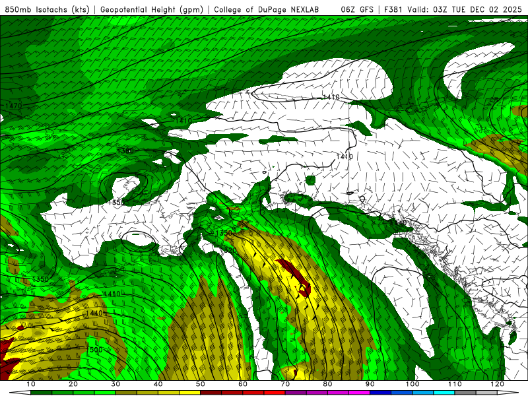This screenshot has width=528, height=396.
Task: Click the legend tick value 90
Action: pyautogui.click(x=370, y=384)
